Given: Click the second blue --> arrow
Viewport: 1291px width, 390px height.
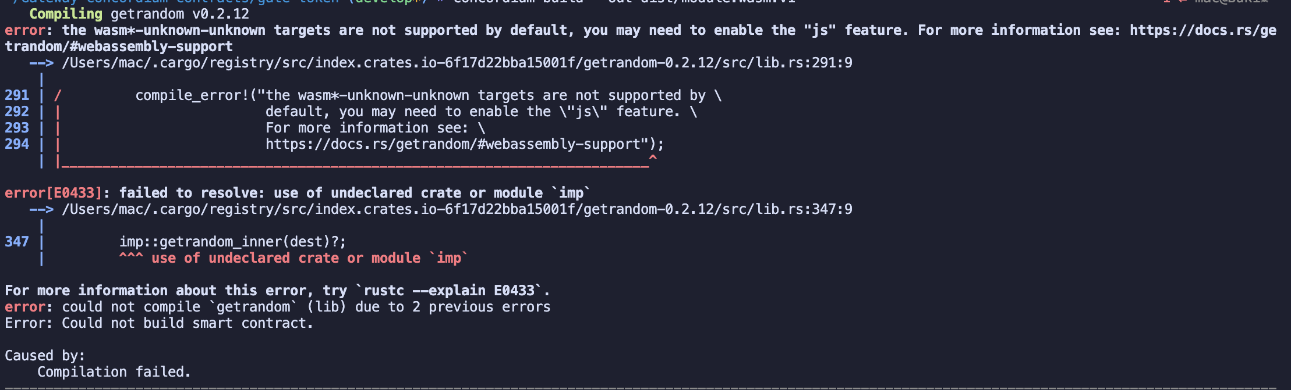Looking at the screenshot, I should (x=41, y=209).
